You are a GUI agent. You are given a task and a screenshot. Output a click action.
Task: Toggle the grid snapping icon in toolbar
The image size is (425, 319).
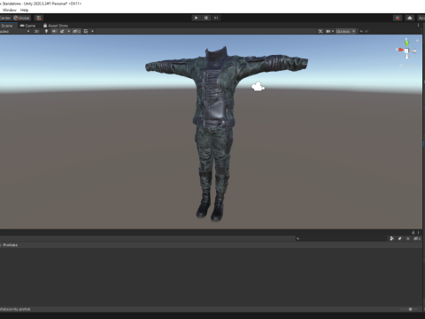point(39,18)
